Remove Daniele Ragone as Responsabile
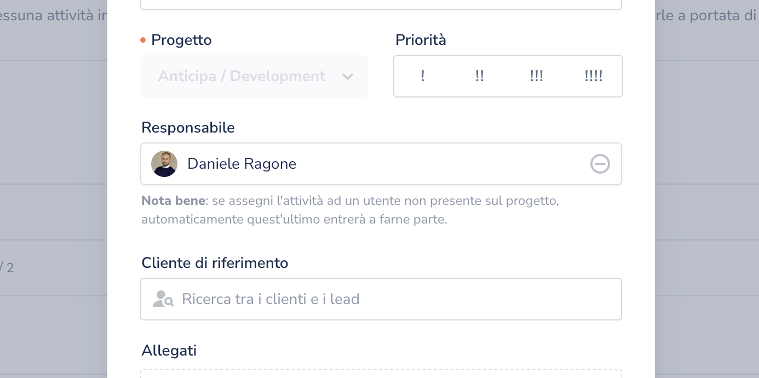 click(x=600, y=164)
